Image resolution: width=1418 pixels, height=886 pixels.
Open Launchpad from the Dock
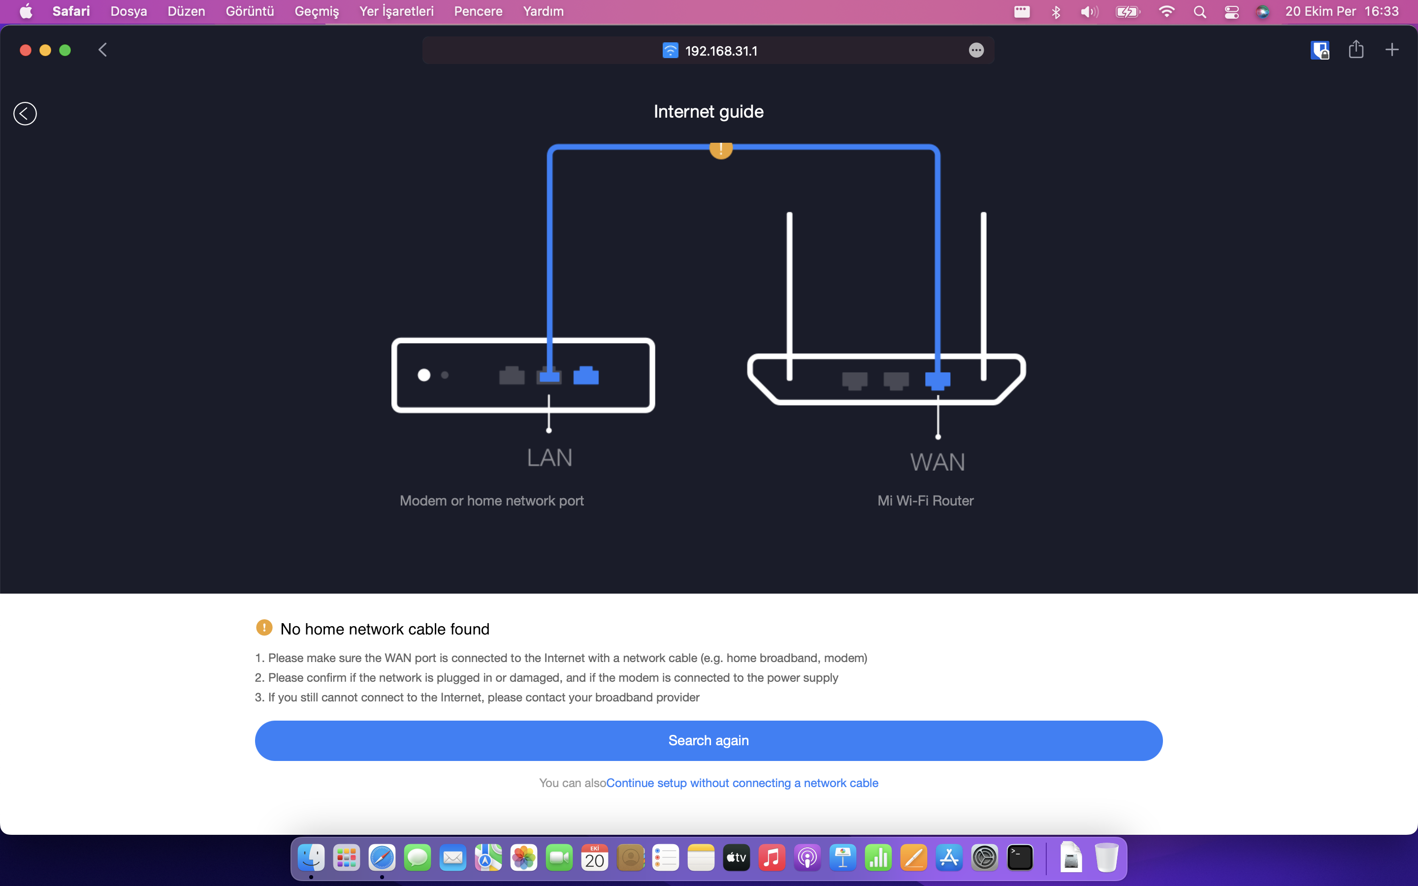[346, 858]
